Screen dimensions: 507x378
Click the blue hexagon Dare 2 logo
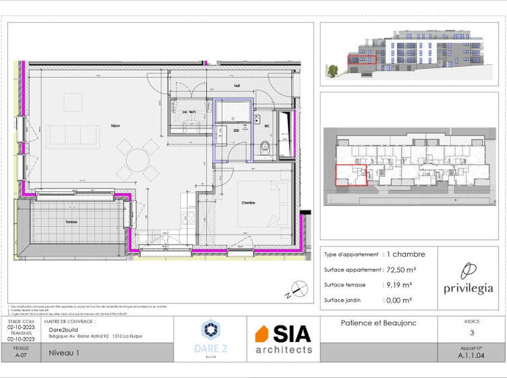pyautogui.click(x=211, y=330)
